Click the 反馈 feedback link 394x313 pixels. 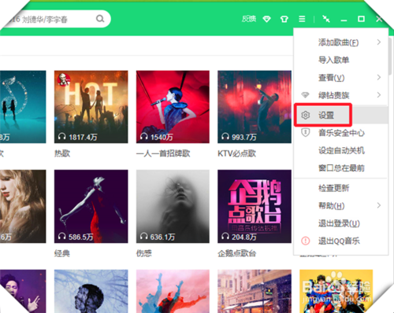click(x=249, y=19)
